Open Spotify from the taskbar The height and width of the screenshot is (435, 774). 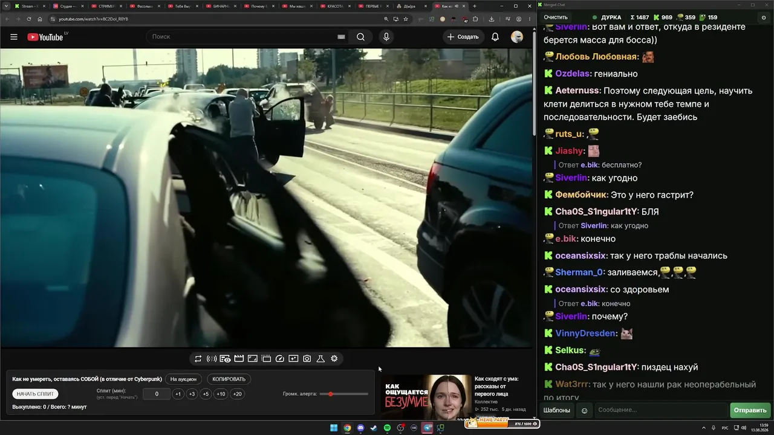click(387, 428)
